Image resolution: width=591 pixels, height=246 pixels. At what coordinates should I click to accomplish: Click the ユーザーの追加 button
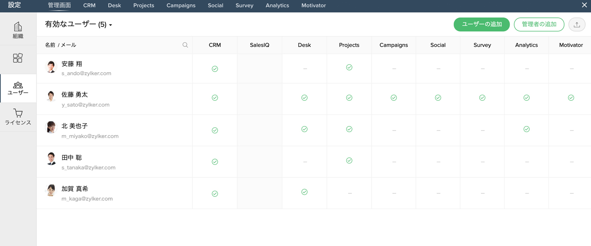pyautogui.click(x=481, y=24)
